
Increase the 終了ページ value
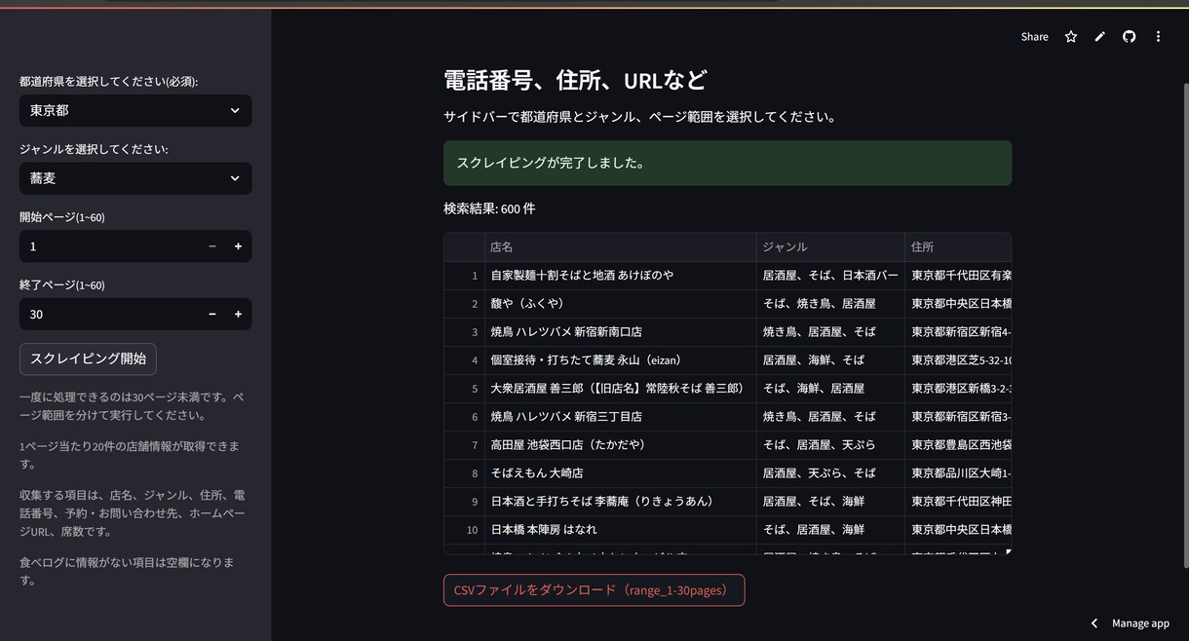coord(238,315)
